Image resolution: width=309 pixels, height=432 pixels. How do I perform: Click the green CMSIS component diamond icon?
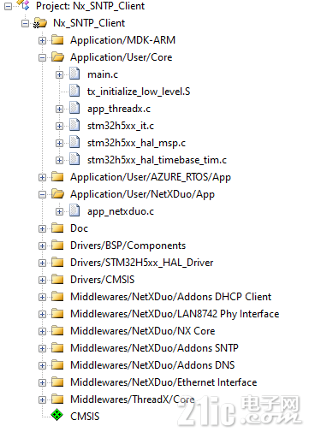point(57,415)
